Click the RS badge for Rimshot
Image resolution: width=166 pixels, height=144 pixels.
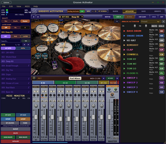(162, 45)
